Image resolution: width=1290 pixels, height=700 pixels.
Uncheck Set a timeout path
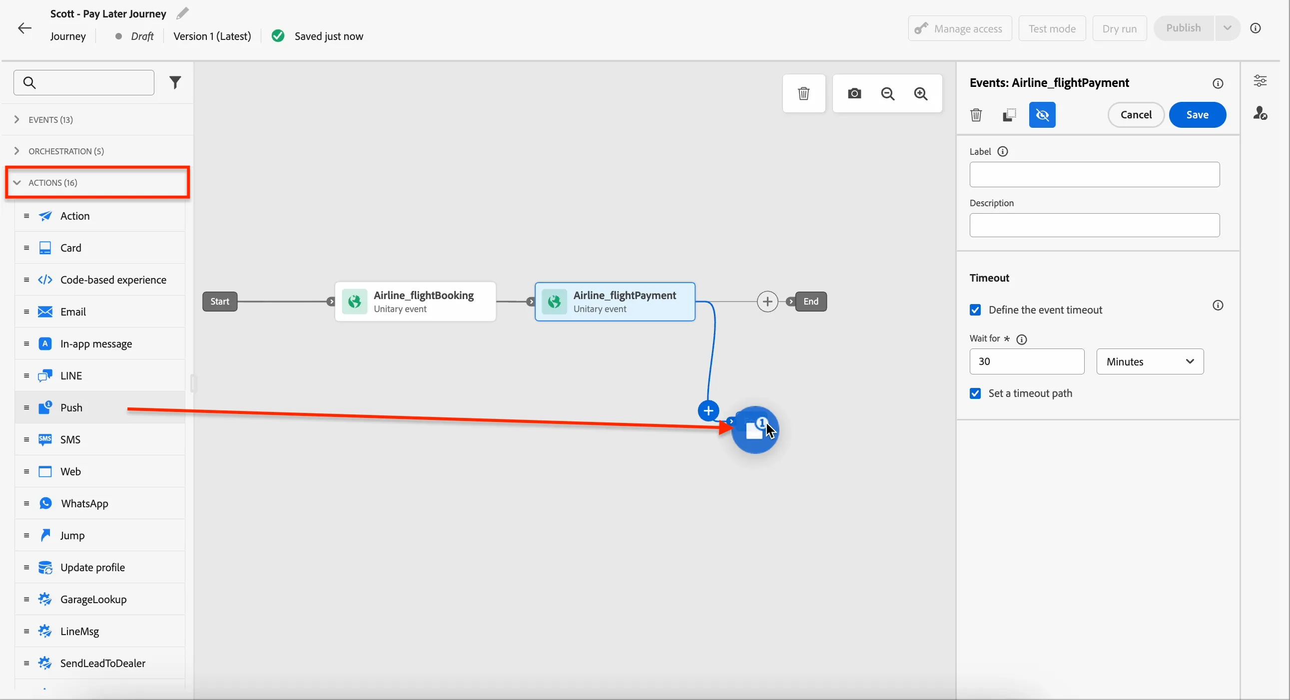pyautogui.click(x=975, y=393)
